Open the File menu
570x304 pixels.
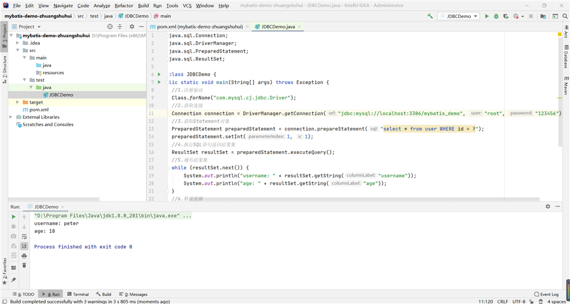click(x=17, y=5)
